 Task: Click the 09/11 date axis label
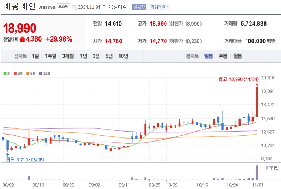[124, 185]
